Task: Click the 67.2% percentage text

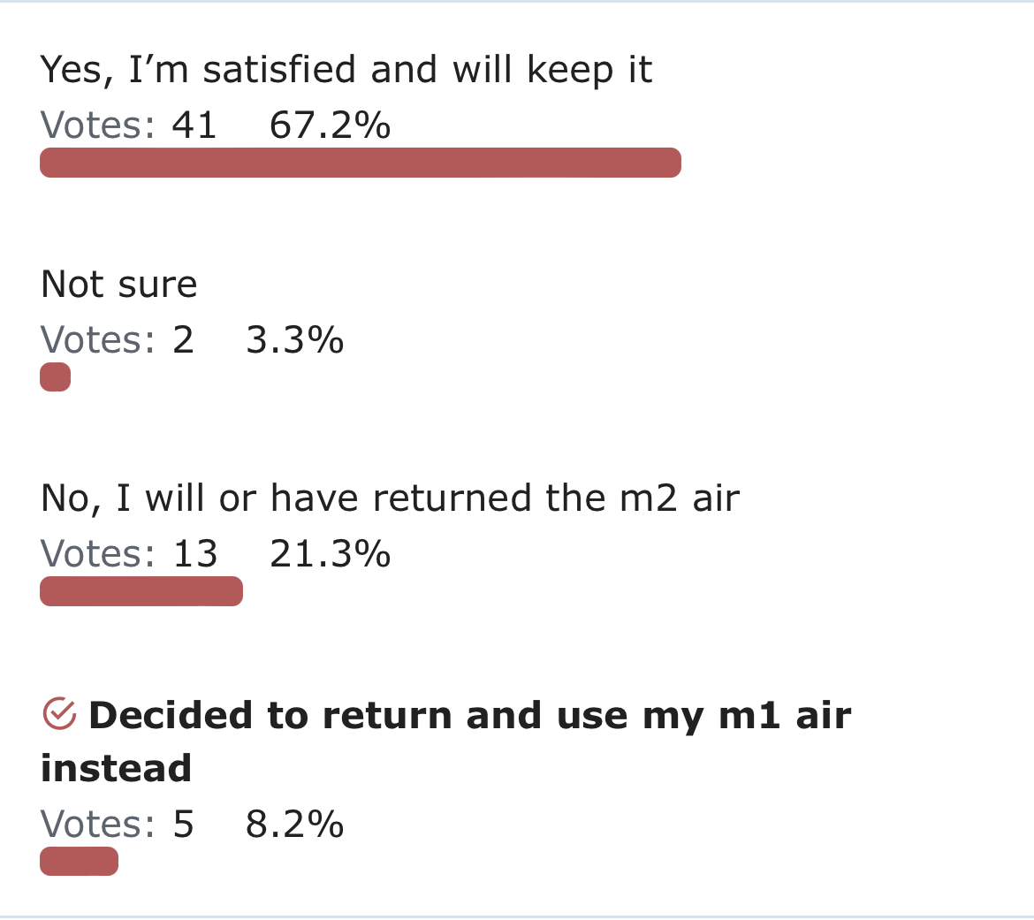Action: coord(330,125)
